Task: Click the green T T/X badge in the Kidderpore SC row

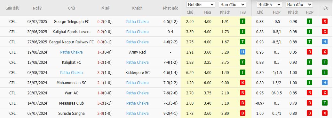Action: 325,72
